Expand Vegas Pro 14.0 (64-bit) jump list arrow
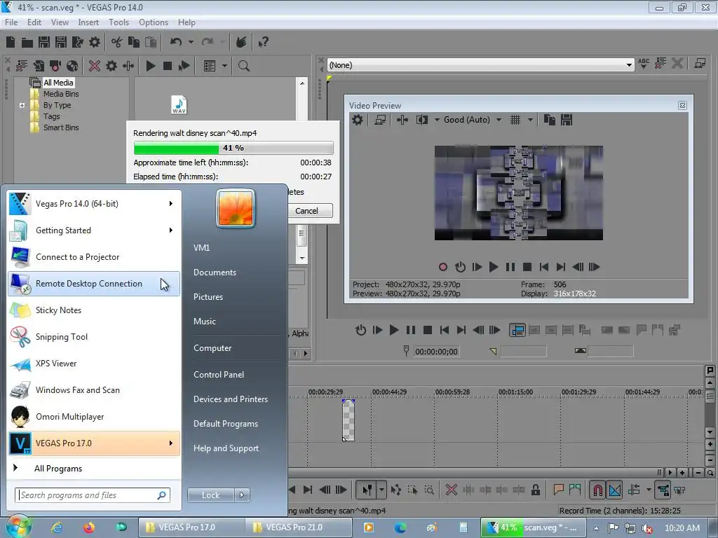The height and width of the screenshot is (538, 718). tap(171, 204)
